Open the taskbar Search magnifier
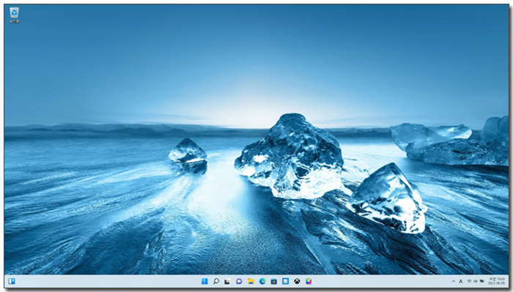513x292 pixels. coord(216,281)
